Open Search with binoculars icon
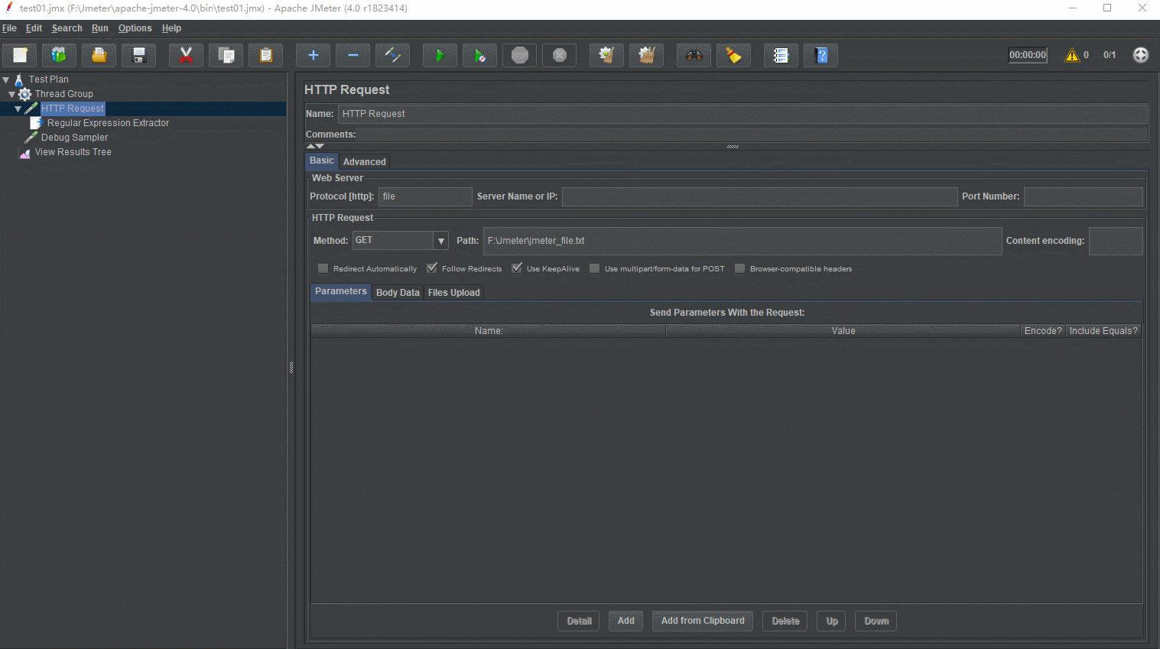This screenshot has width=1160, height=649. coord(694,55)
